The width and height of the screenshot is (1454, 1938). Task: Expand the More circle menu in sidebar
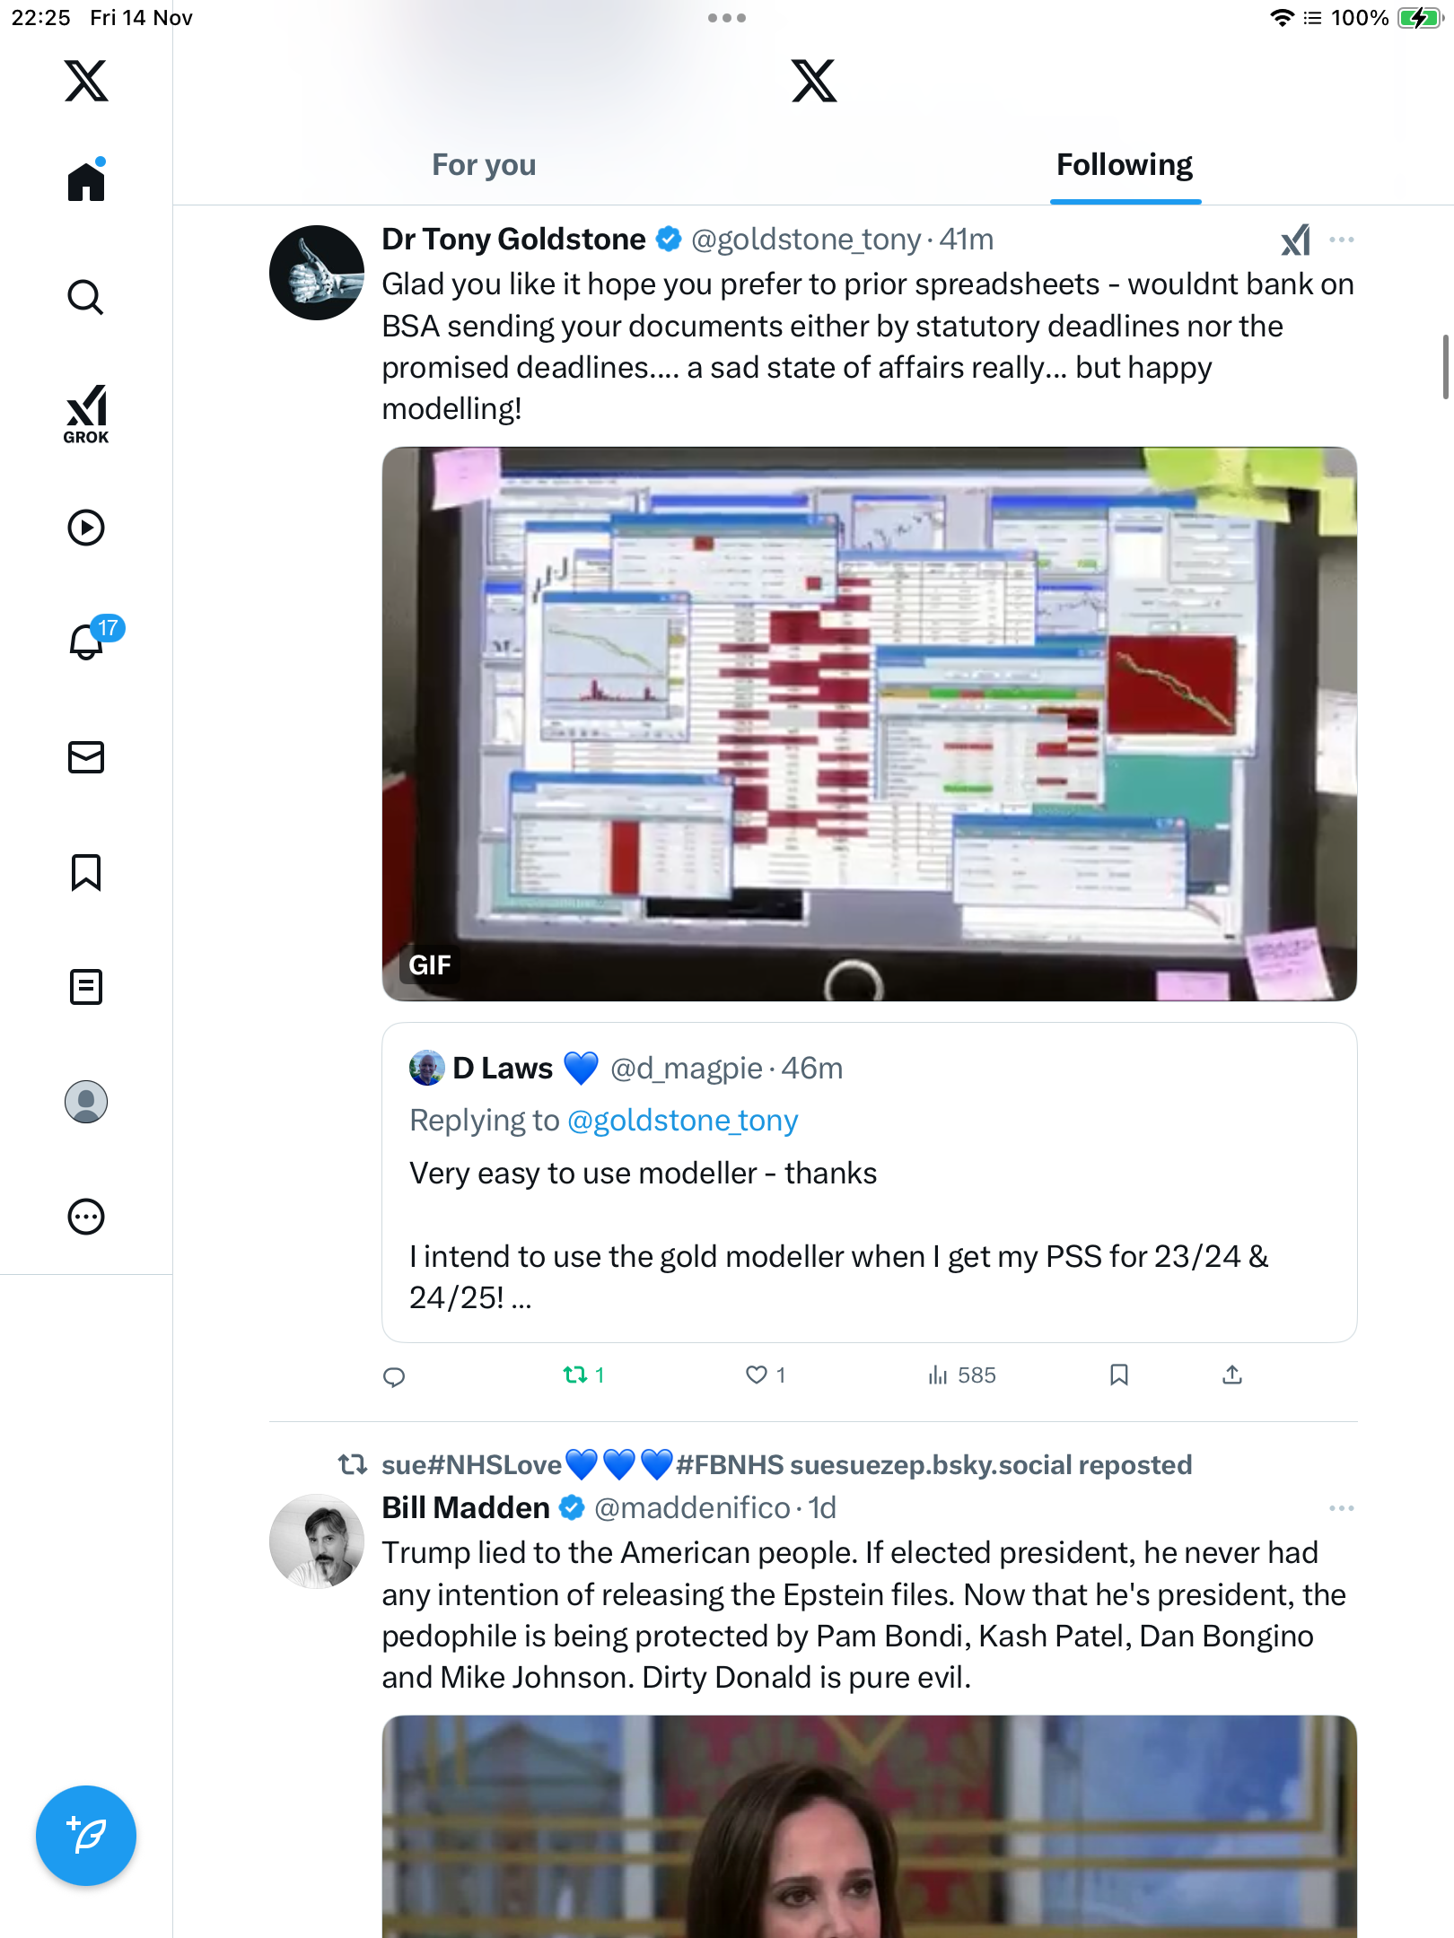point(86,1217)
